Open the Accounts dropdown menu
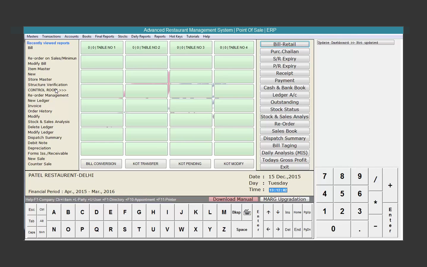Image resolution: width=427 pixels, height=267 pixels. point(71,36)
